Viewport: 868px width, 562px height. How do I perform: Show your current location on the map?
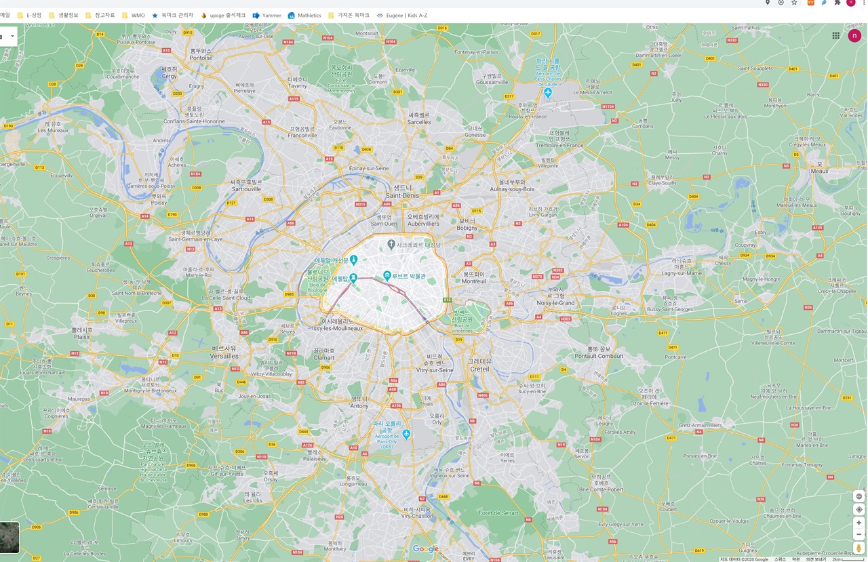(859, 509)
